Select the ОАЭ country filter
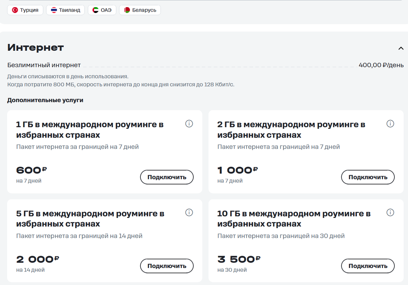Image resolution: width=408 pixels, height=285 pixels. (102, 10)
